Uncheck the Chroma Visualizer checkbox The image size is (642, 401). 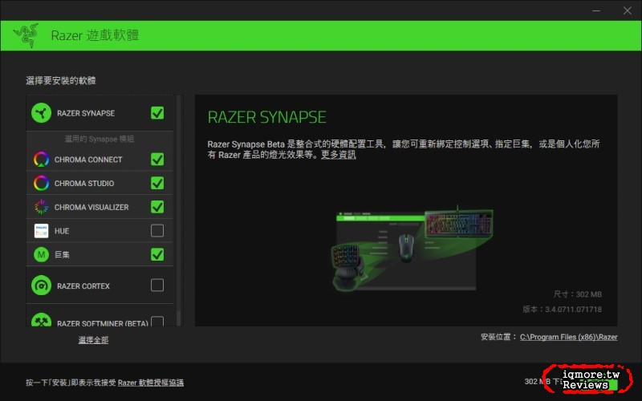click(x=157, y=207)
